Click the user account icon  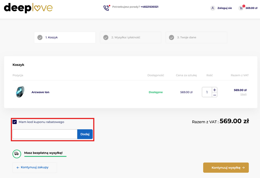tap(213, 8)
